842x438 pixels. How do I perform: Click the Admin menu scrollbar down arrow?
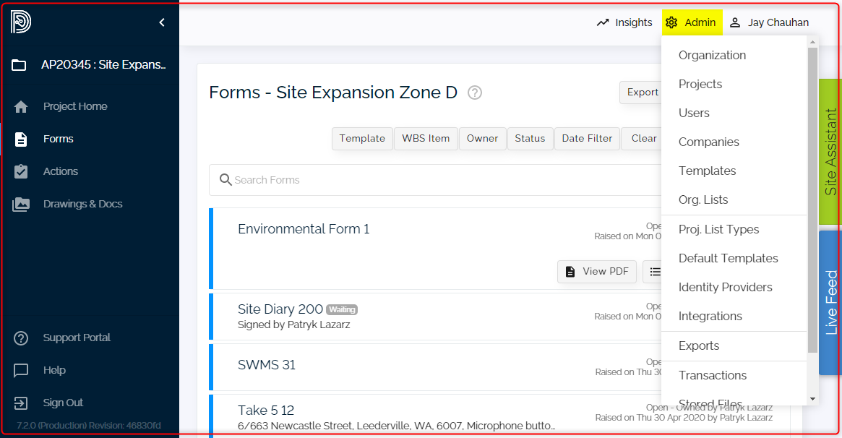812,399
